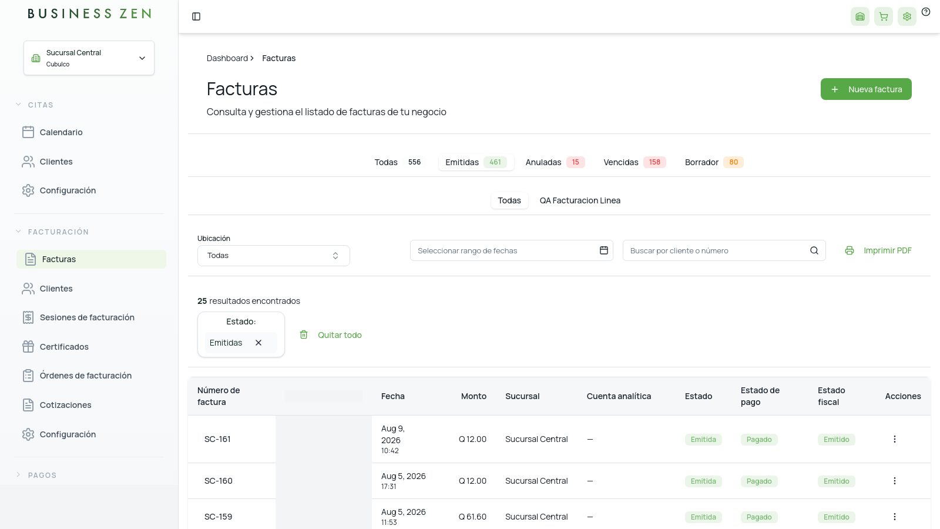Open the shopping cart icon
Screen dimensions: 940x529
point(884,16)
